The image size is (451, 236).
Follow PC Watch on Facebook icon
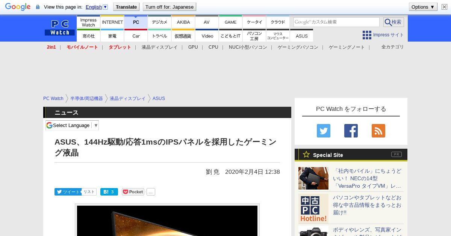pyautogui.click(x=351, y=131)
